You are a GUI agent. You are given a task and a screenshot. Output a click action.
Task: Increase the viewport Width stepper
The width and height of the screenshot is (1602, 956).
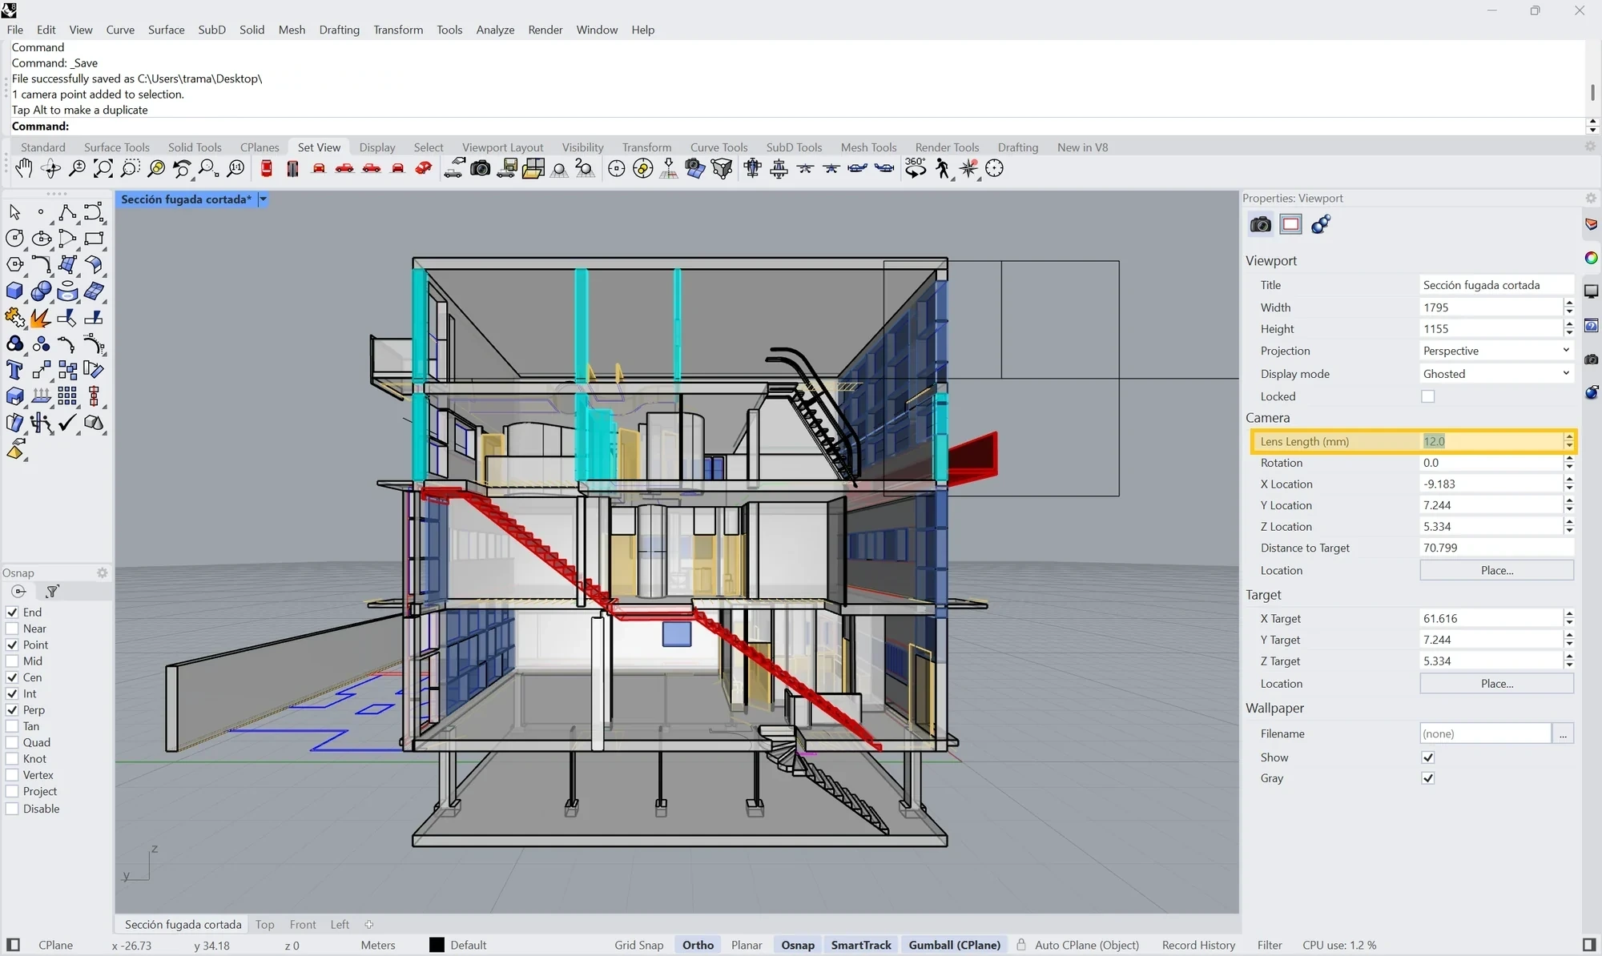1569,303
